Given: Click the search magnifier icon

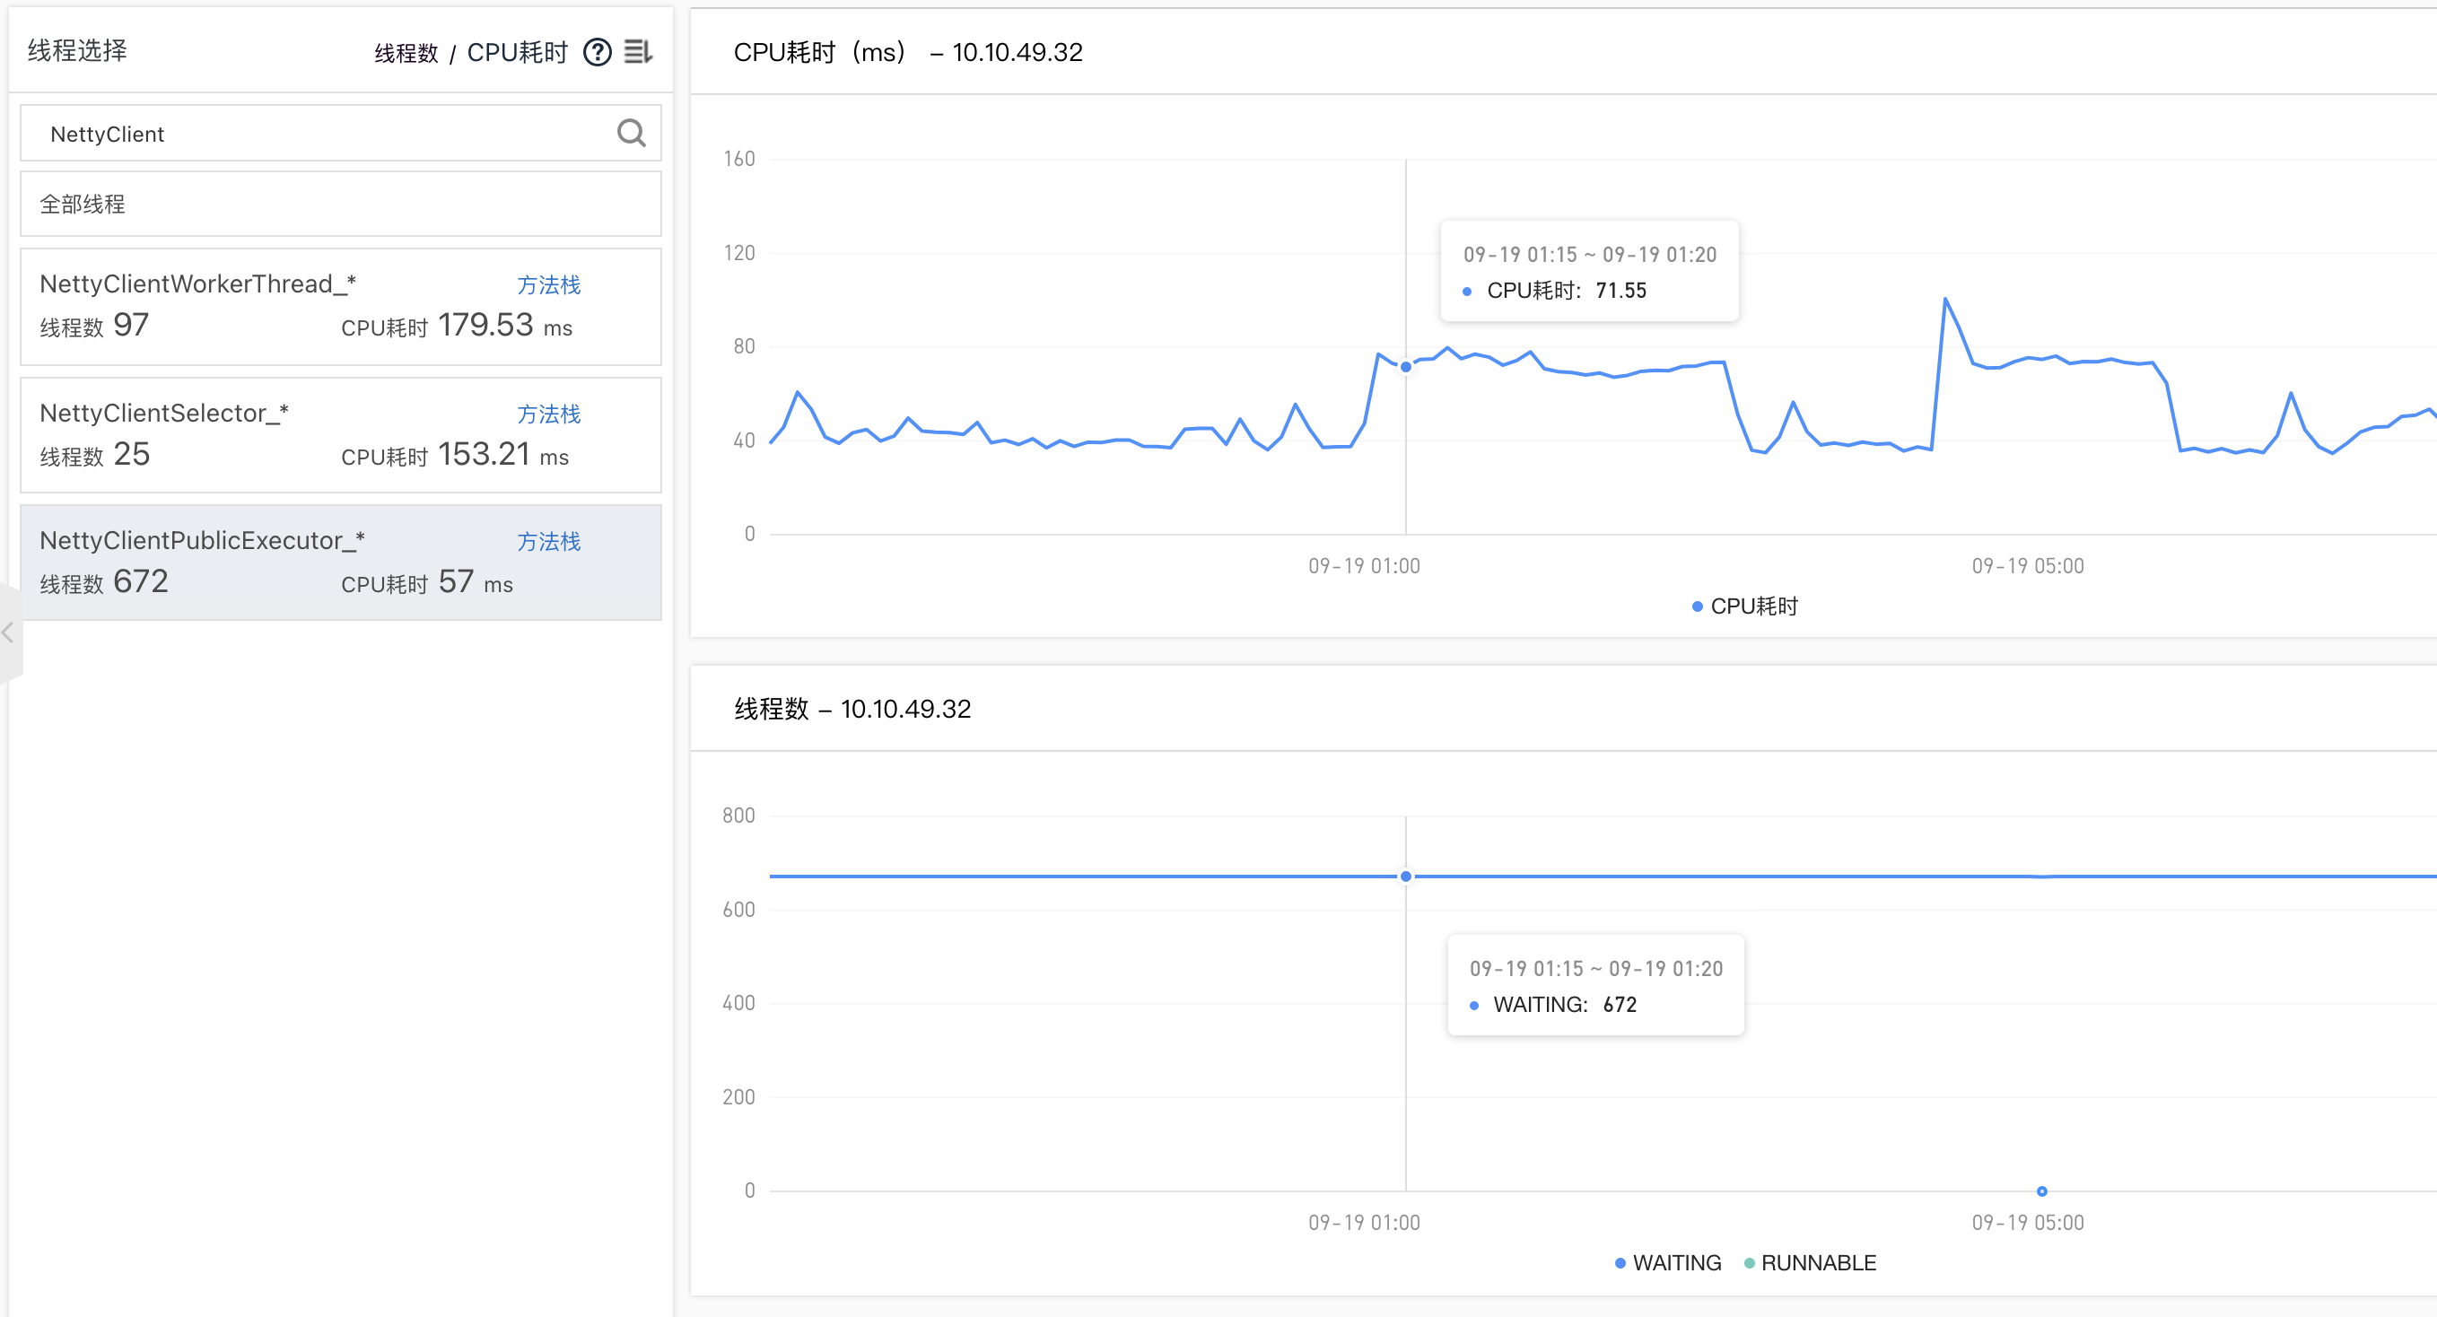Looking at the screenshot, I should (631, 134).
